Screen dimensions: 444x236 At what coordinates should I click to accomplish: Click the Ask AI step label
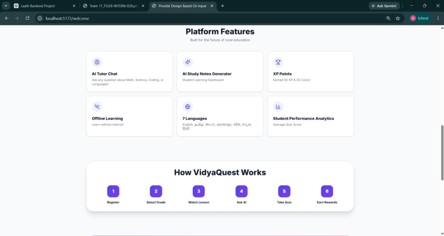click(x=241, y=202)
